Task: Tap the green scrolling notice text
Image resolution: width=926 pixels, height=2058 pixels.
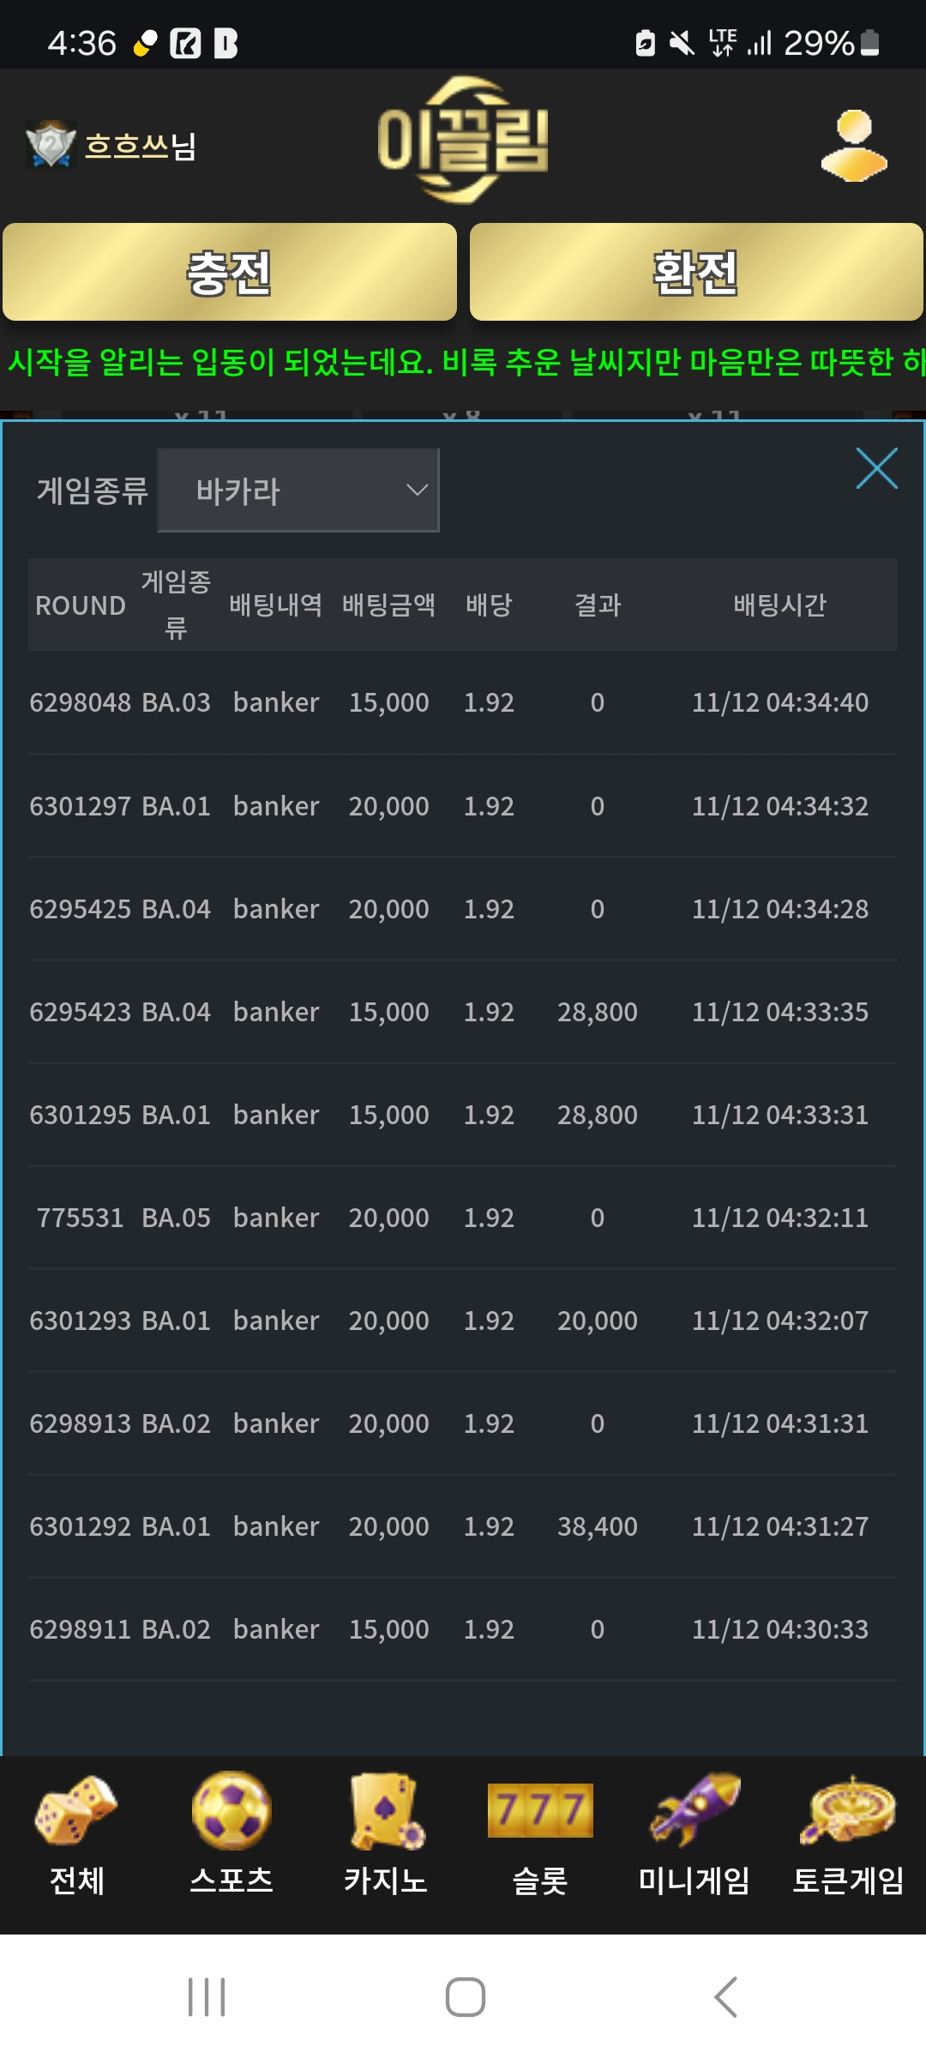Action: click(x=463, y=363)
